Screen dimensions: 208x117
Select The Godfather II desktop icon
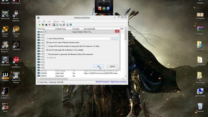[x=16, y=62]
